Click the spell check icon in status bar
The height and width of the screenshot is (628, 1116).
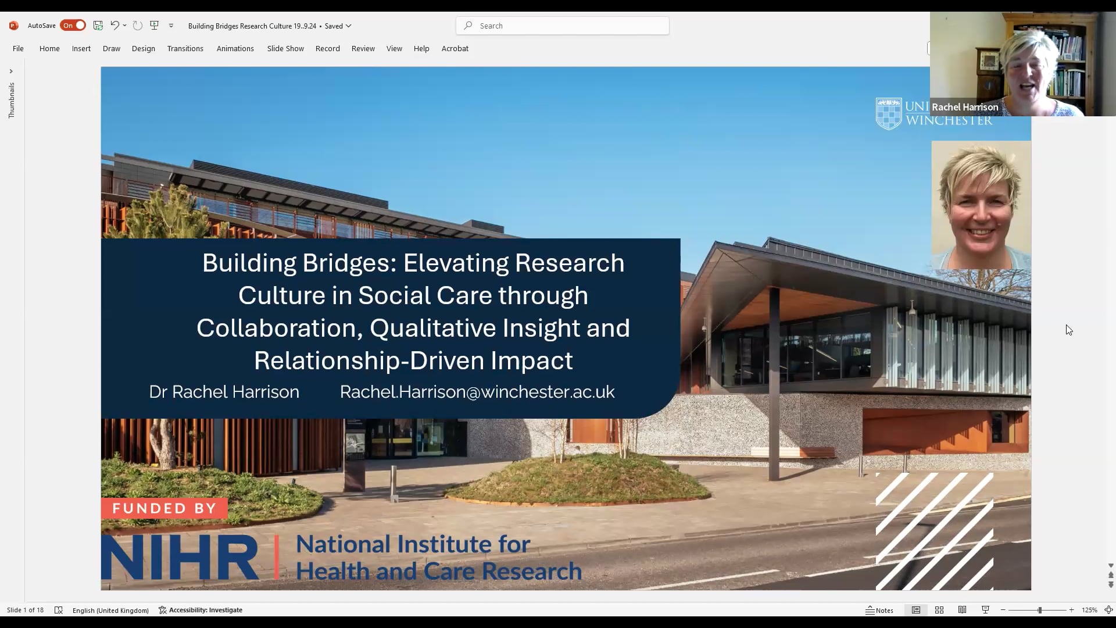[x=58, y=610]
